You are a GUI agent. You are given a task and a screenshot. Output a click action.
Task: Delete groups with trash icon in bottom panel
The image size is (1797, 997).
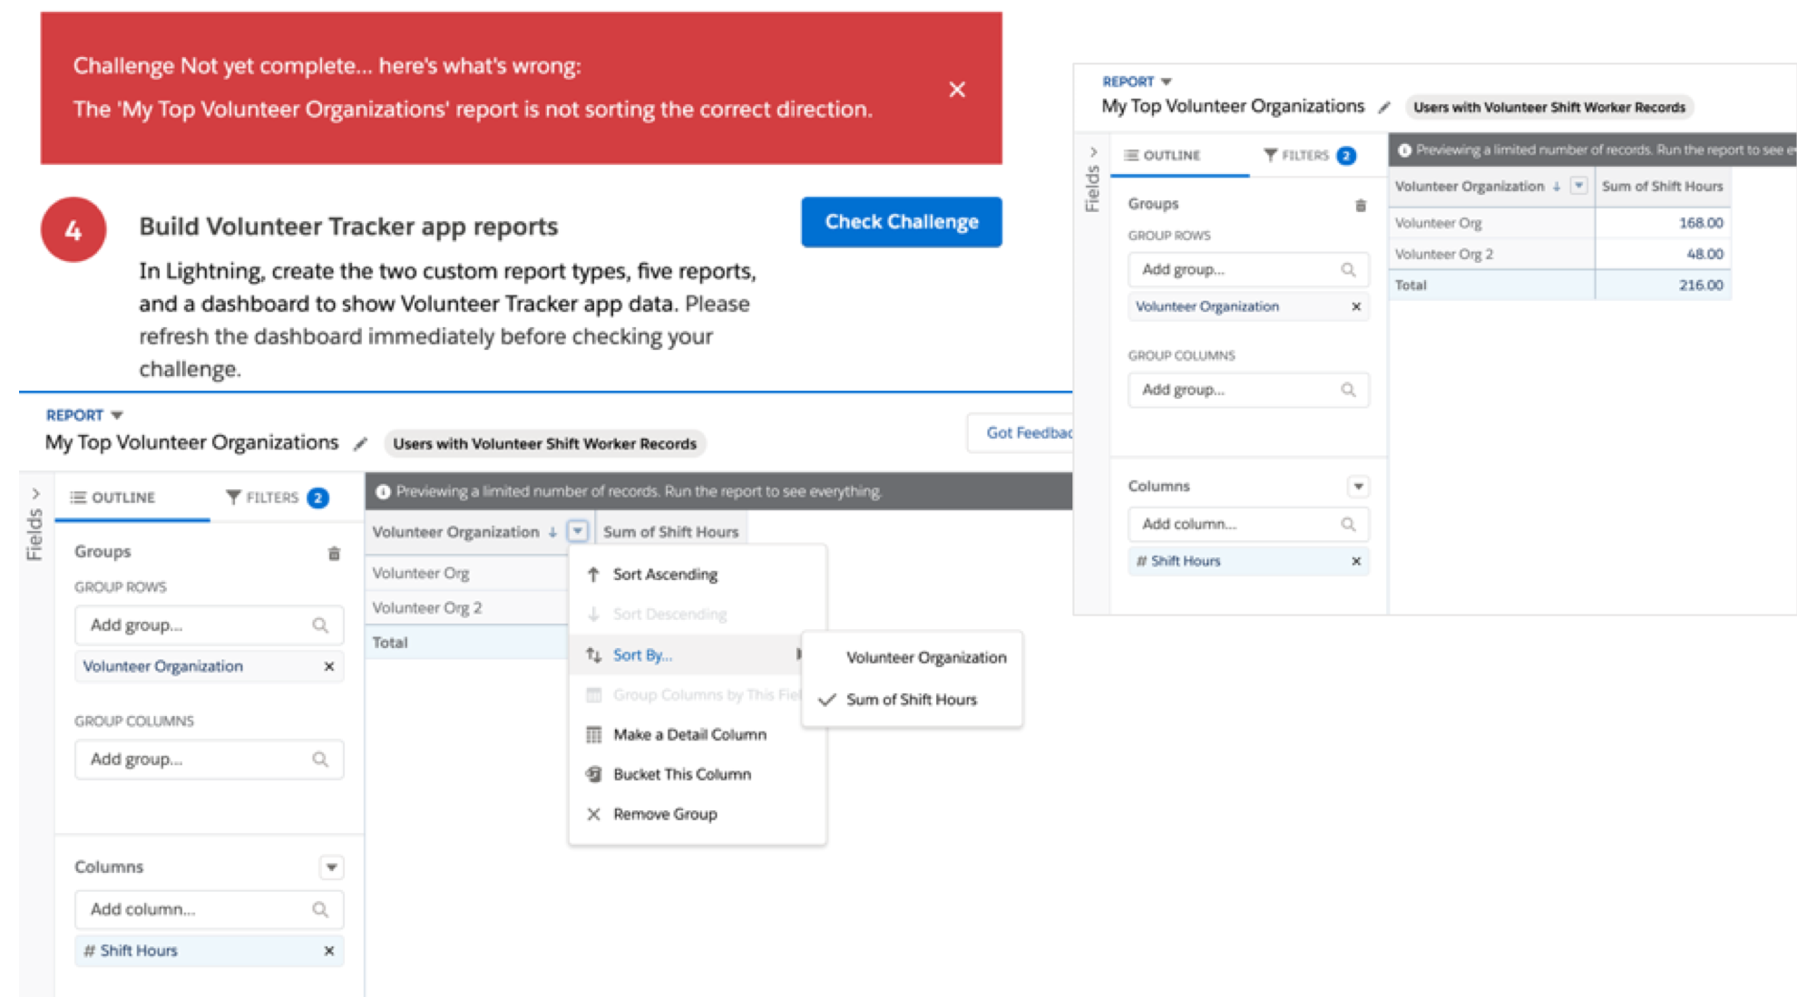point(334,553)
